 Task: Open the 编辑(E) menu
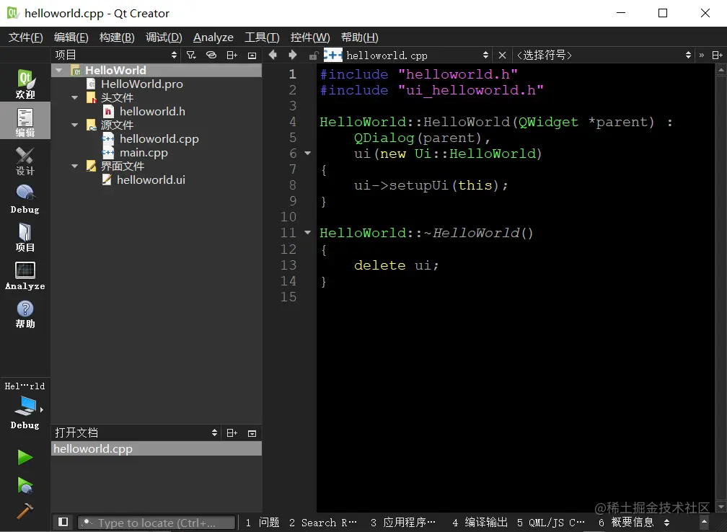pyautogui.click(x=71, y=37)
